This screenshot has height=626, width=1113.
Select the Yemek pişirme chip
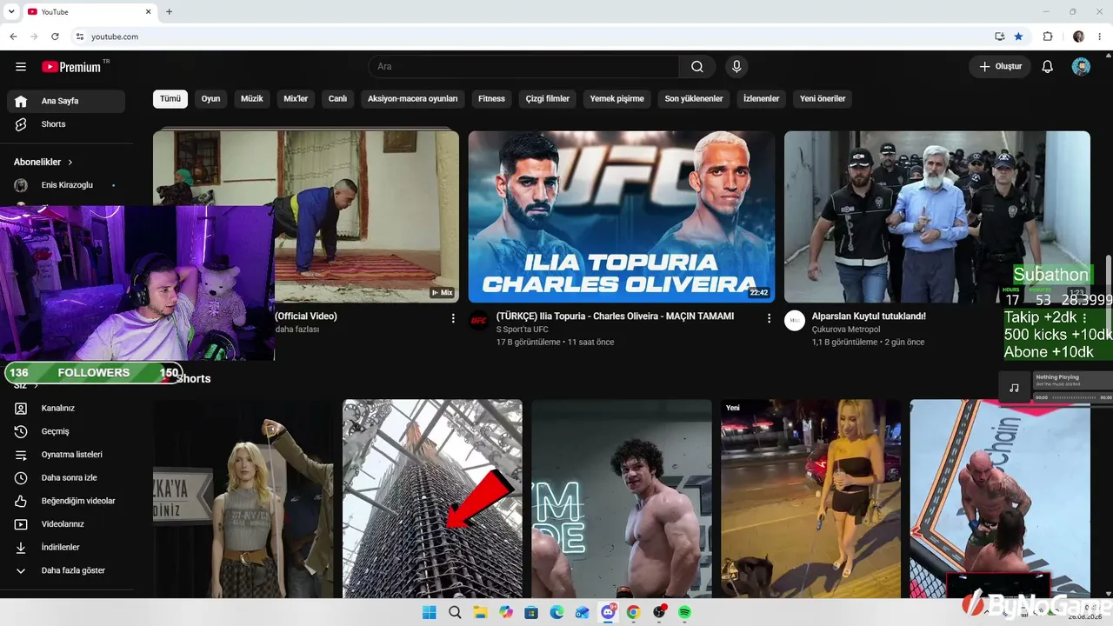(617, 99)
